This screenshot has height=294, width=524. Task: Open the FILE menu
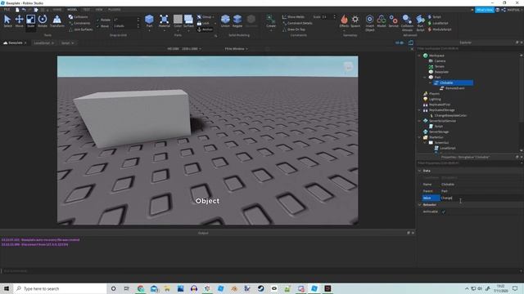point(7,10)
